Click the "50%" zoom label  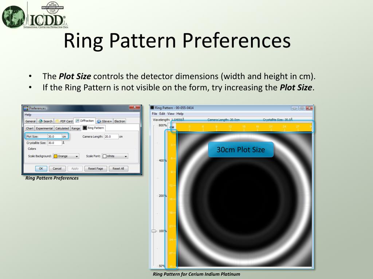point(162,266)
